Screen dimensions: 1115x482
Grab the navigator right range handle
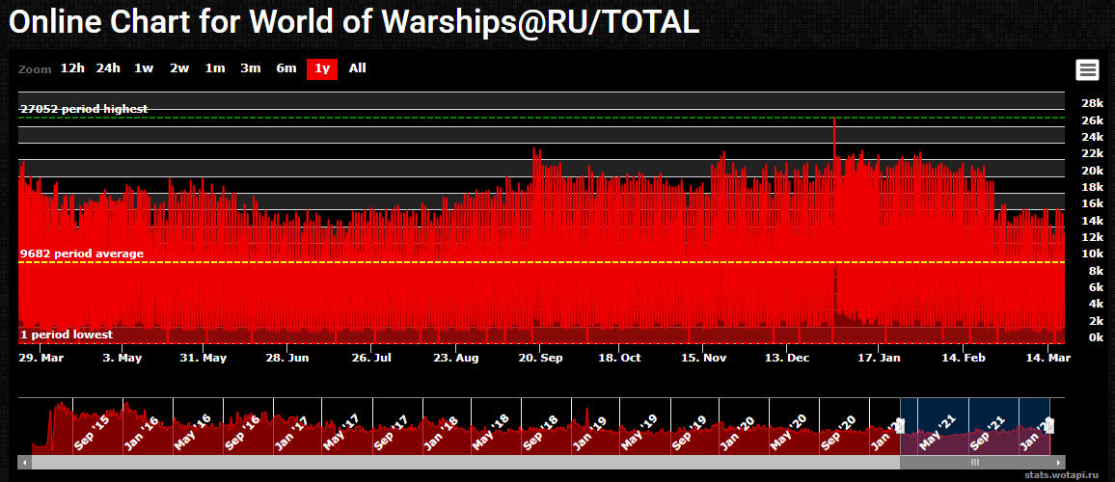pos(1050,425)
